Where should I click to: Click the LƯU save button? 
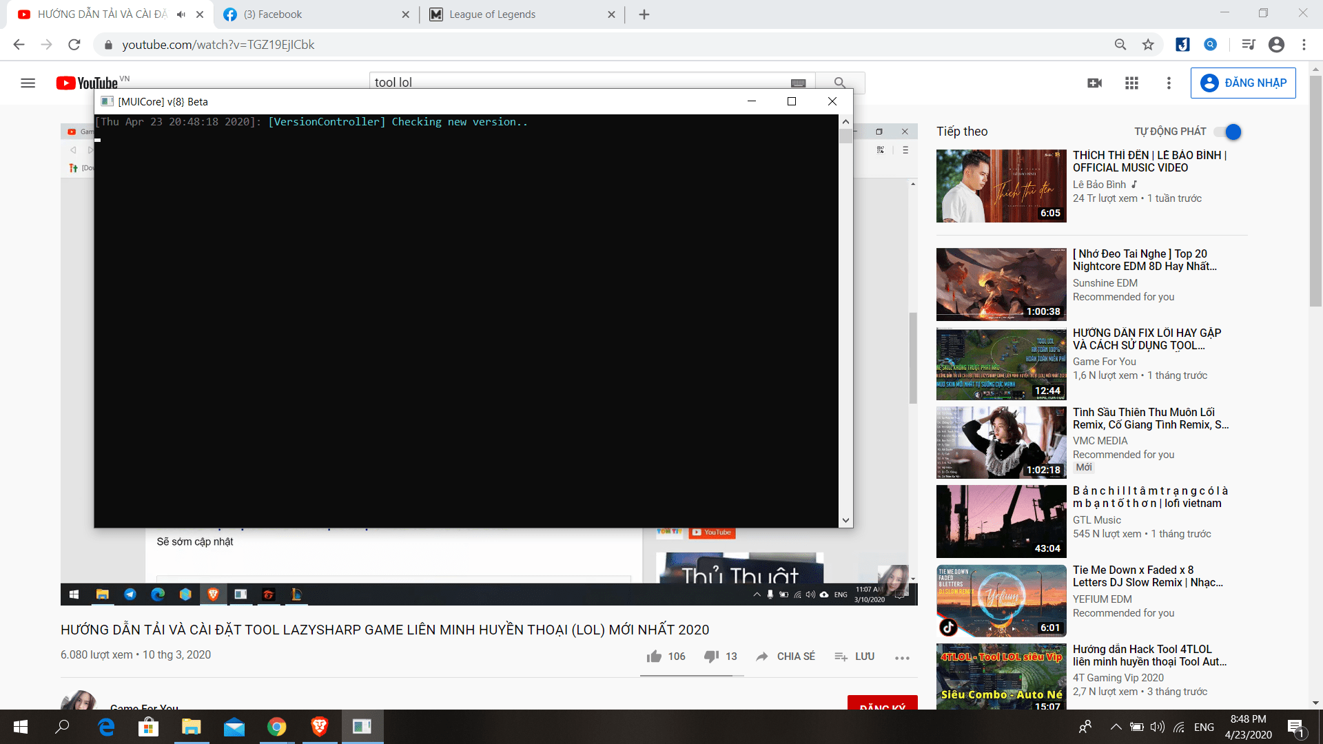[x=854, y=657]
